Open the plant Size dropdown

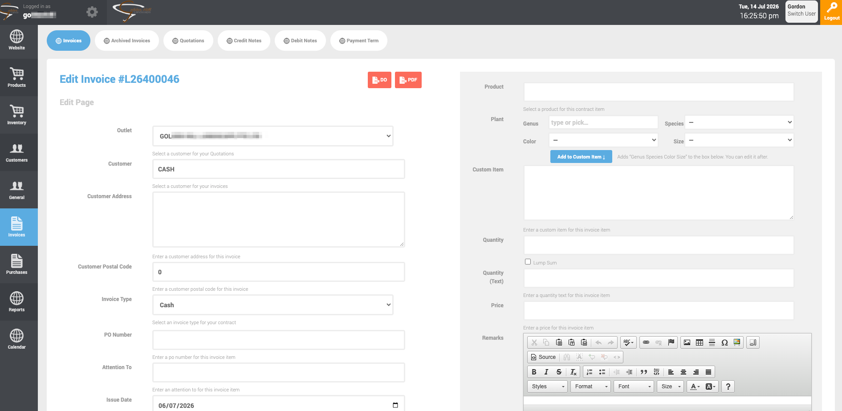[739, 140]
